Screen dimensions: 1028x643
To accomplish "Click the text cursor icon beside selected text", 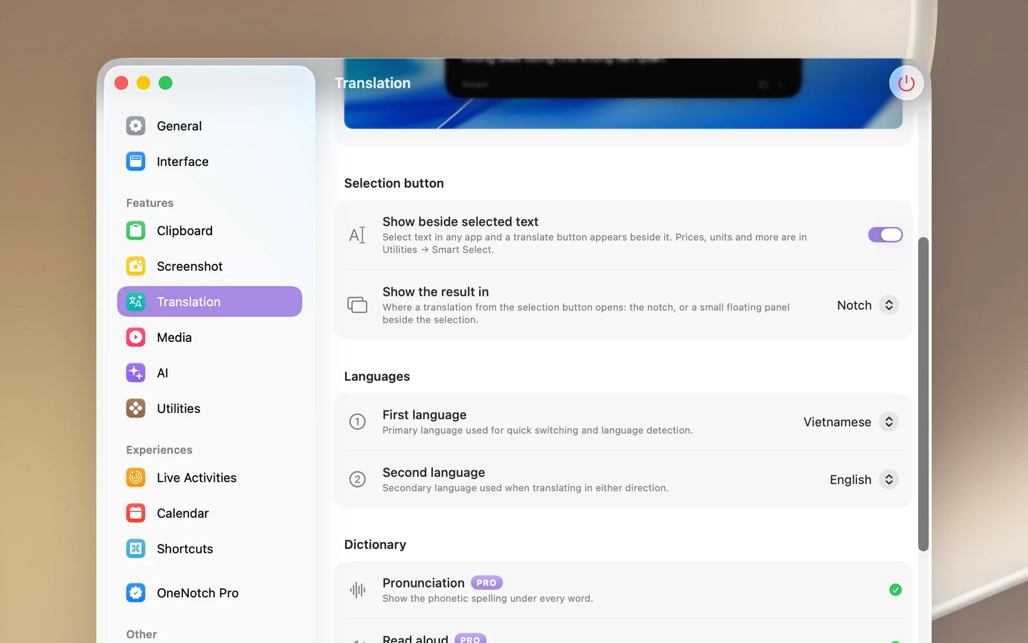I will tap(357, 235).
